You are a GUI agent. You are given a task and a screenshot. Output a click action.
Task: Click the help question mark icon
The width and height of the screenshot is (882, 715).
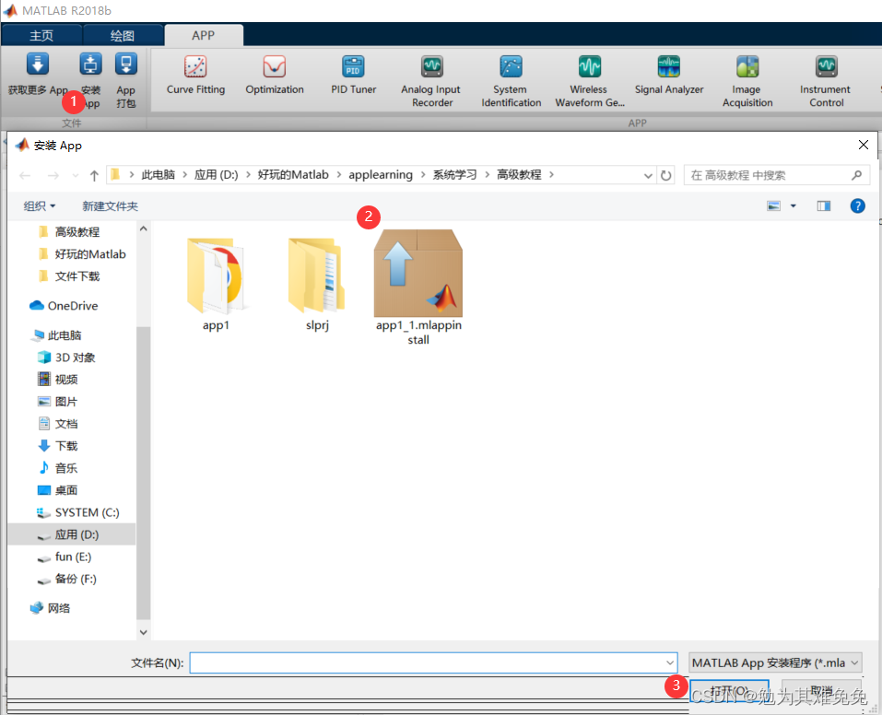point(857,205)
